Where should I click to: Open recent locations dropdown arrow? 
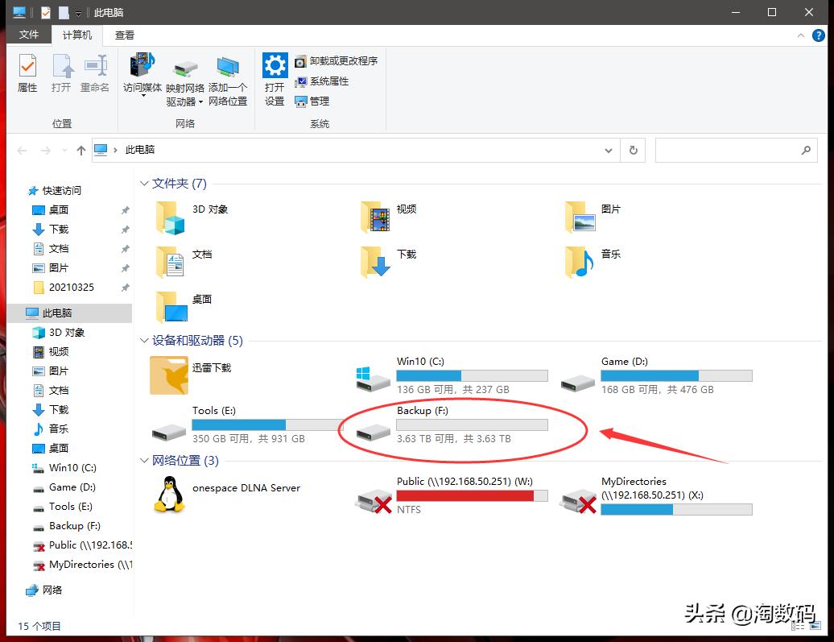[x=65, y=151]
